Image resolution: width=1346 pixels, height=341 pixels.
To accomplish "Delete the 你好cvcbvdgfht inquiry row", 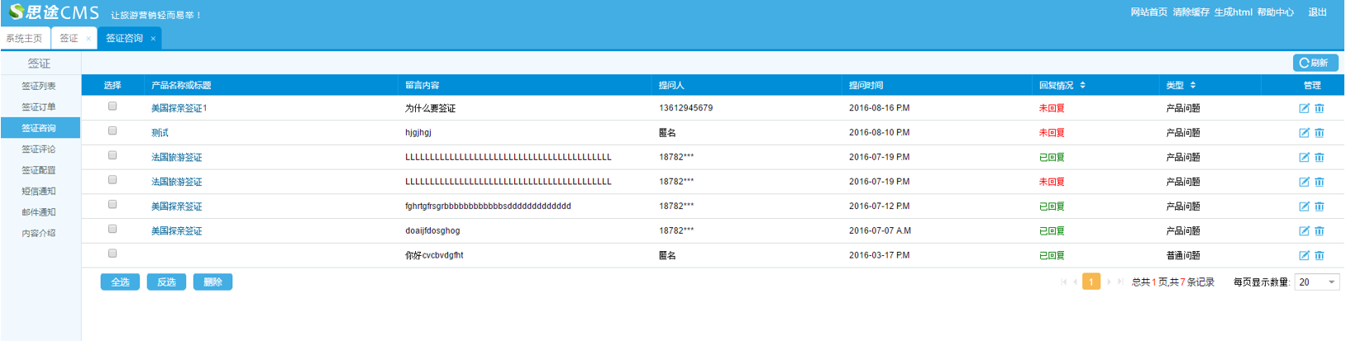I will (1320, 256).
